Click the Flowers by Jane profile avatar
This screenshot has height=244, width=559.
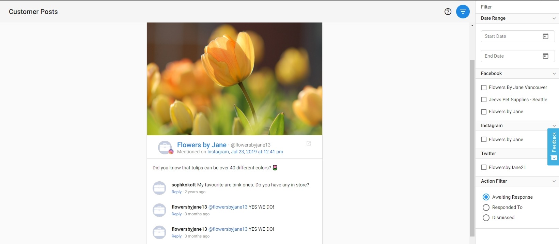(165, 148)
